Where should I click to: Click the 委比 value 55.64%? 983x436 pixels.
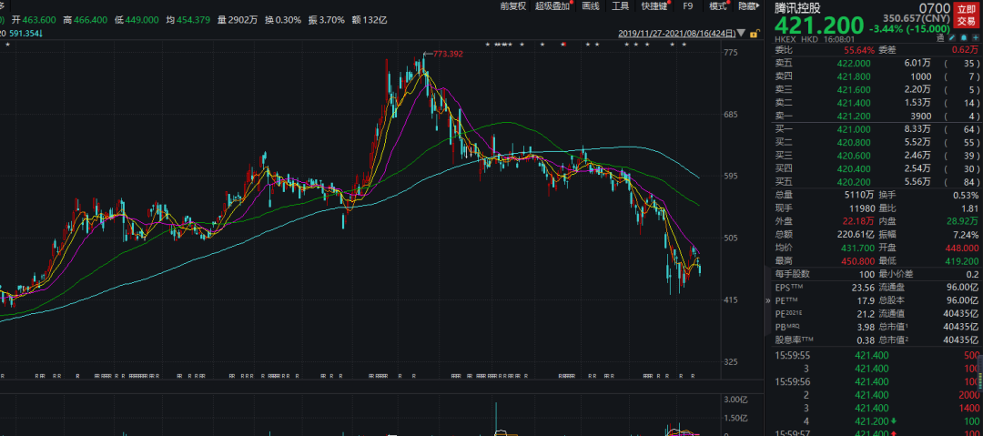(857, 49)
